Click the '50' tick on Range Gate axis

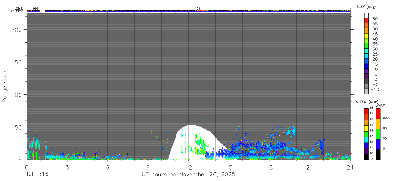(x=19, y=127)
